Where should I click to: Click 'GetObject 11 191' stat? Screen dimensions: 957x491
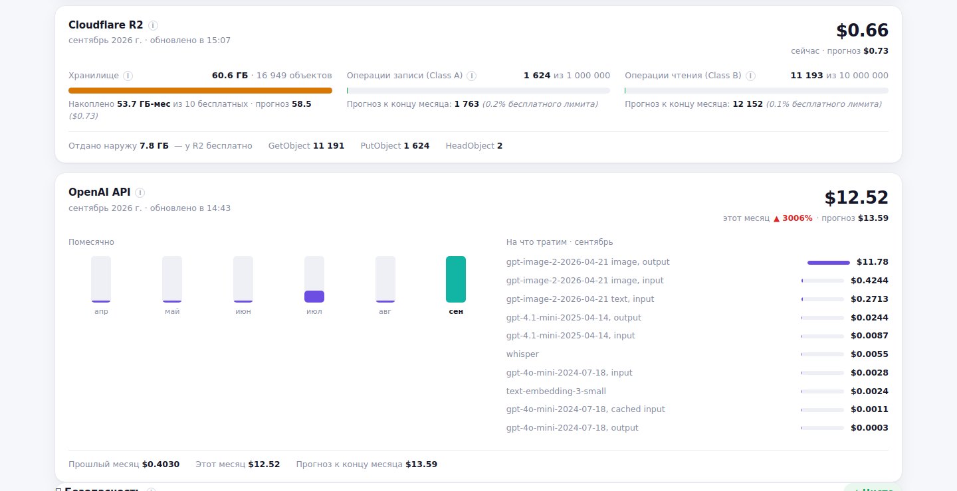coord(306,145)
